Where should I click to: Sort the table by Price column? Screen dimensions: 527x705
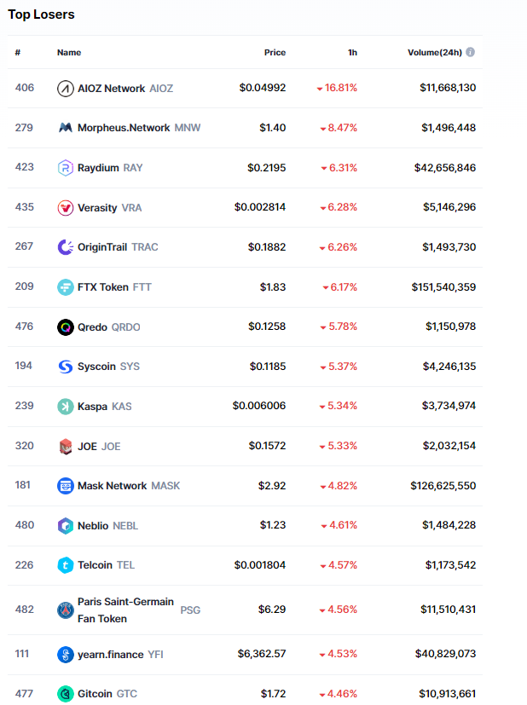275,52
